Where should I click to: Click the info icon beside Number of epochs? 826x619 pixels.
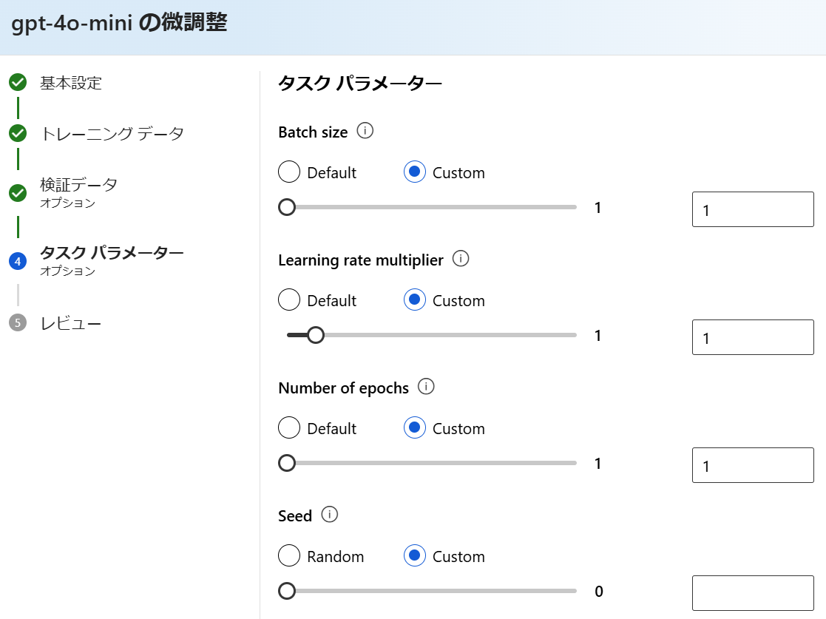[426, 387]
